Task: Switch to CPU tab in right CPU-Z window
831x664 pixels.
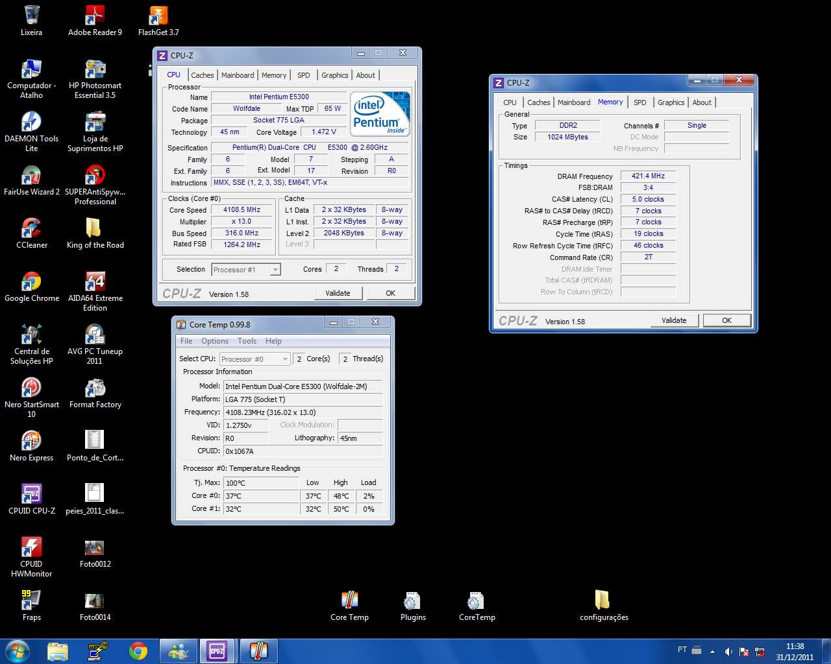Action: (510, 102)
